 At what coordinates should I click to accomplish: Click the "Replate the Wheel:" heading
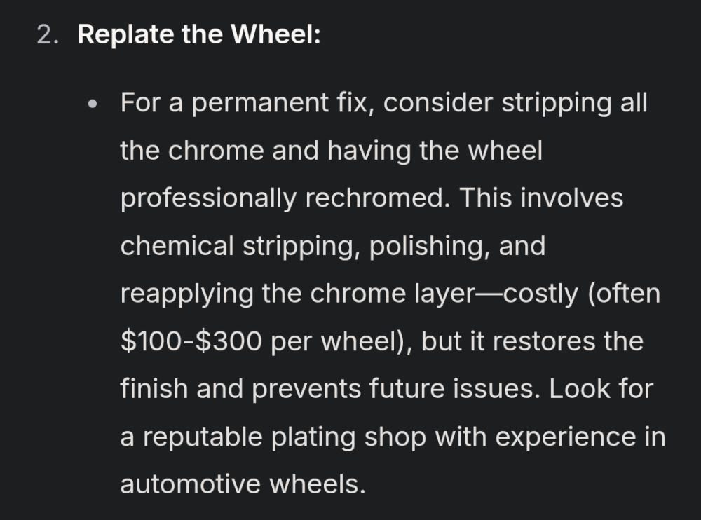[x=199, y=36]
